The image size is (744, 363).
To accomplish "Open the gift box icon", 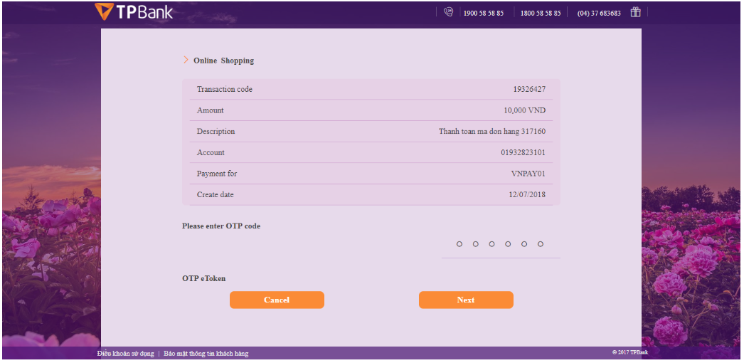I will tap(635, 12).
